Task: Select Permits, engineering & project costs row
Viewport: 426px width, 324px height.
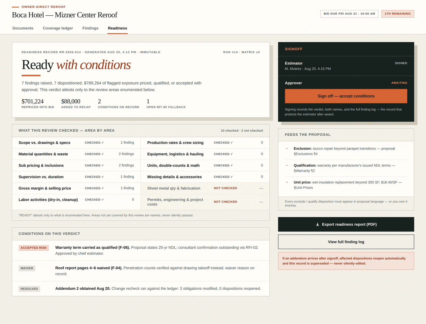Action: (205, 202)
